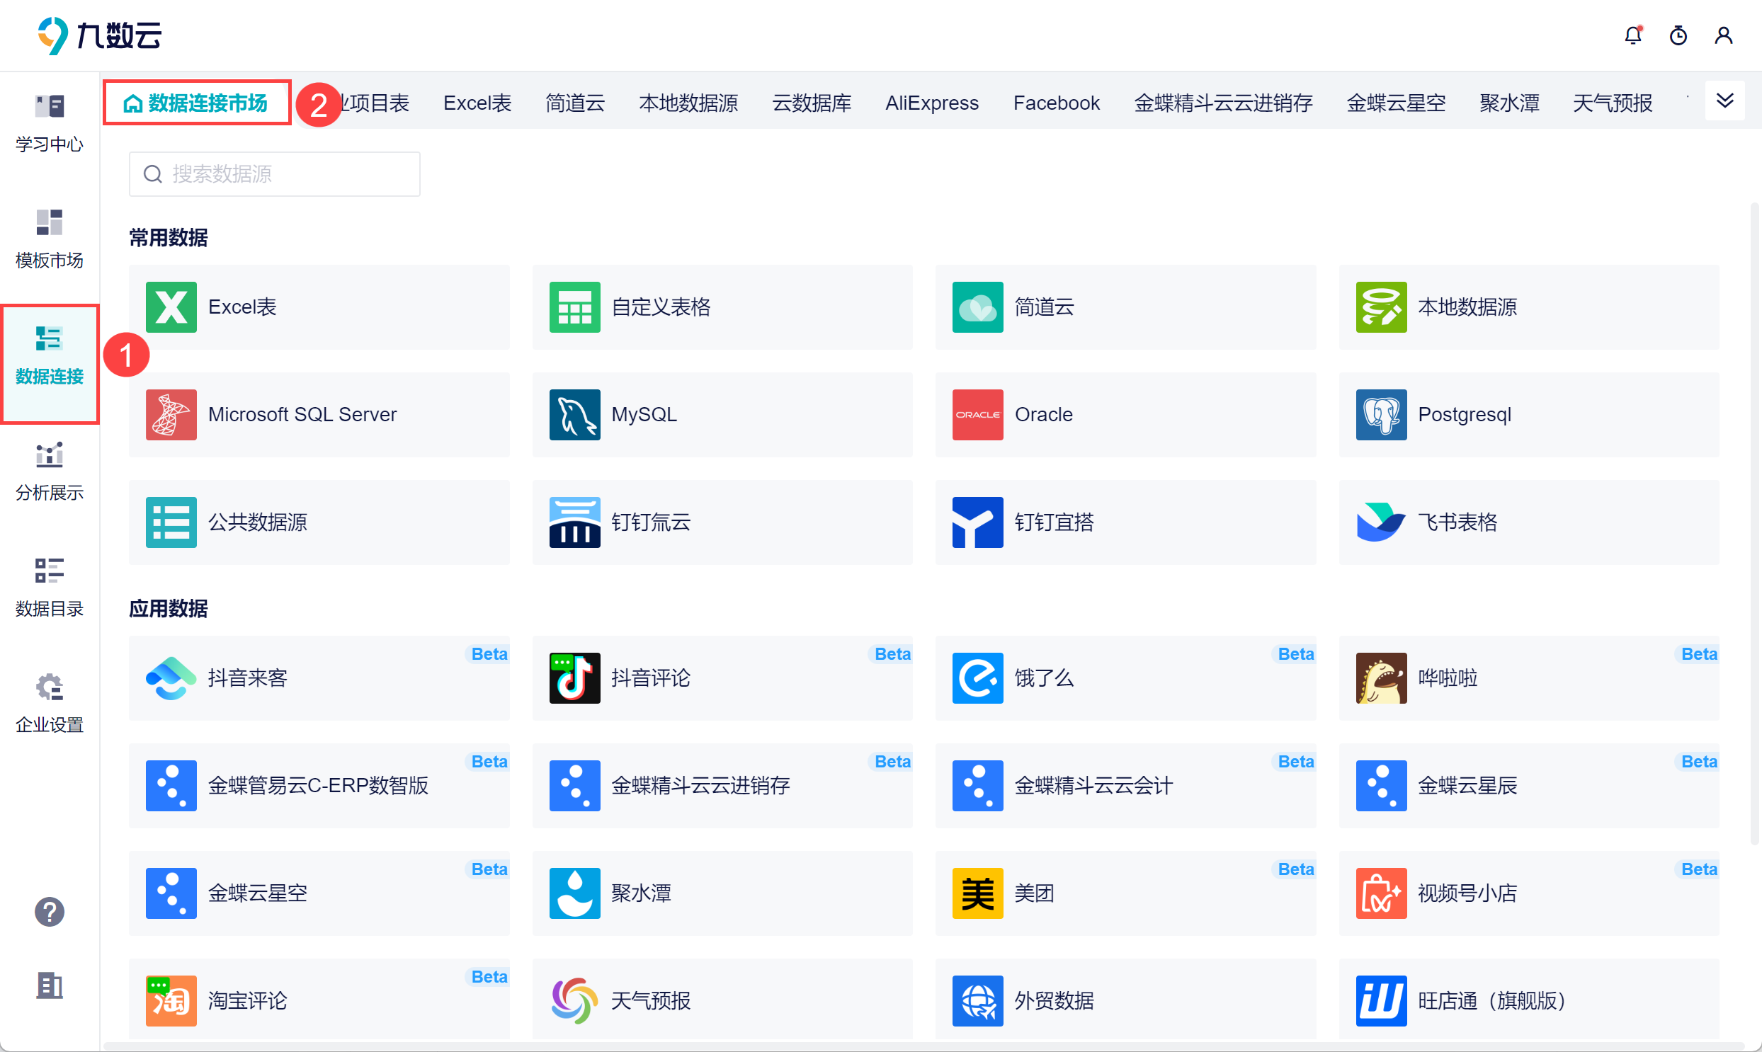Screen dimensions: 1762x1052
Task: Select the 抖音评论 app data card
Action: click(722, 678)
